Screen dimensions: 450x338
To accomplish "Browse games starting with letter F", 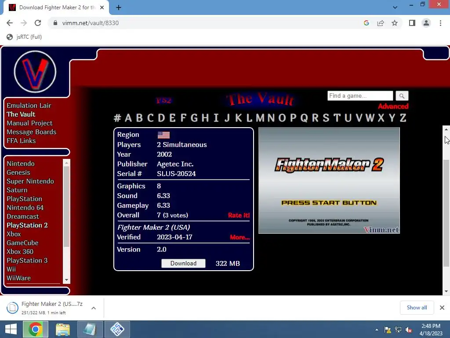I will (183, 118).
